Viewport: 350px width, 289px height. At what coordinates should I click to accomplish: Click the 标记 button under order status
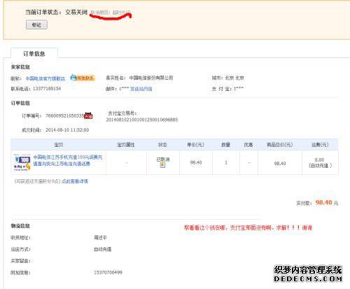tap(36, 24)
